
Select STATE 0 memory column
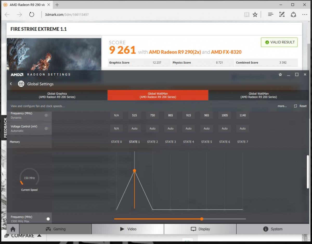(x=116, y=142)
